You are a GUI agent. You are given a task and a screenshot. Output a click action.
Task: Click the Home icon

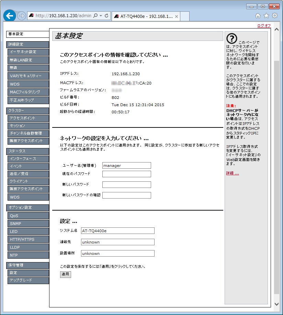pos(258,16)
